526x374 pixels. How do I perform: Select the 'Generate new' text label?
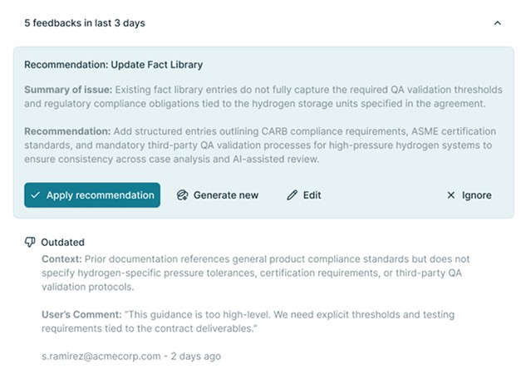click(x=226, y=195)
